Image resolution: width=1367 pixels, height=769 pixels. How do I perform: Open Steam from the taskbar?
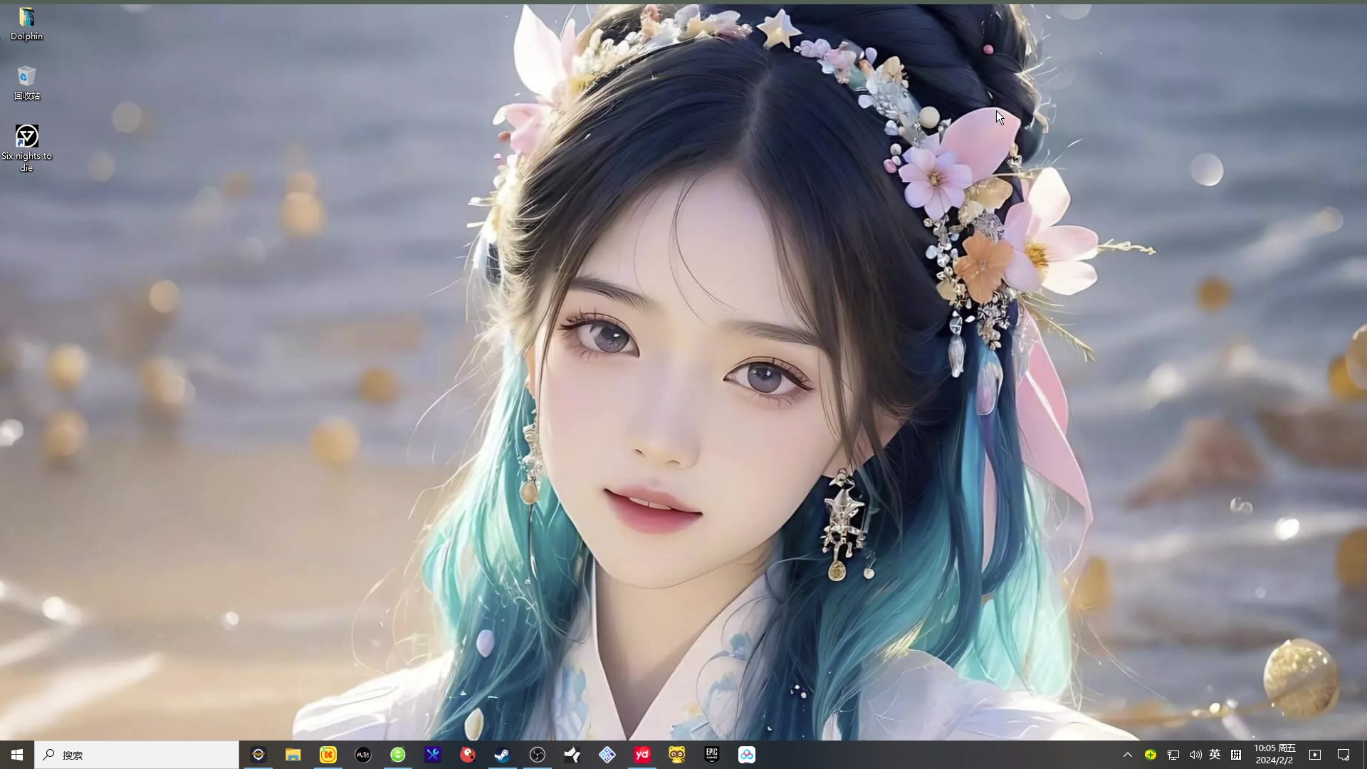tap(502, 755)
